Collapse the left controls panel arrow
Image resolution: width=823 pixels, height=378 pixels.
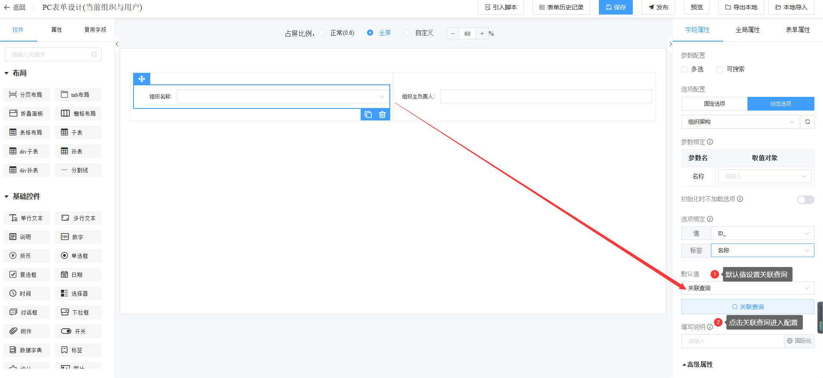click(117, 44)
